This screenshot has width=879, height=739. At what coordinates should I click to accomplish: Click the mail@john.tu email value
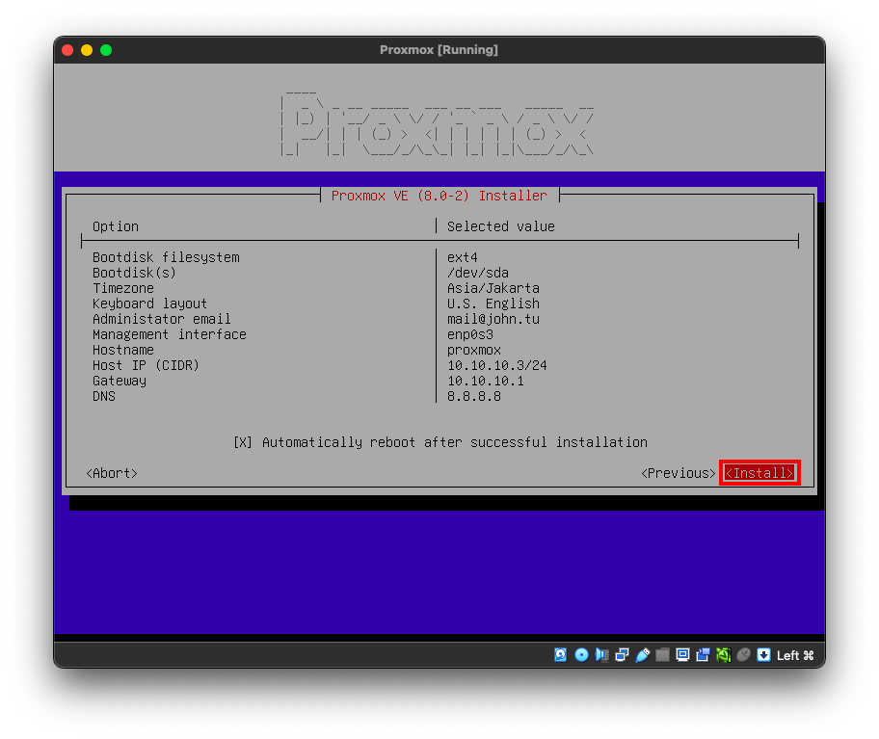tap(493, 319)
